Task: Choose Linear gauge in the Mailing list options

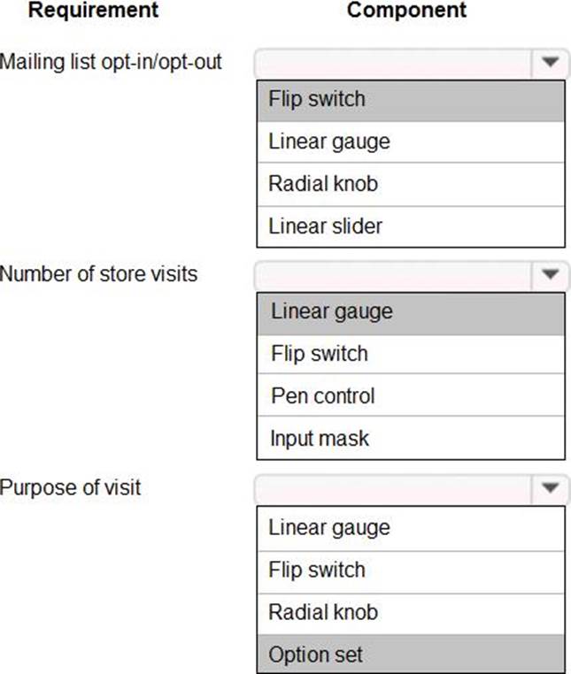Action: click(x=411, y=142)
